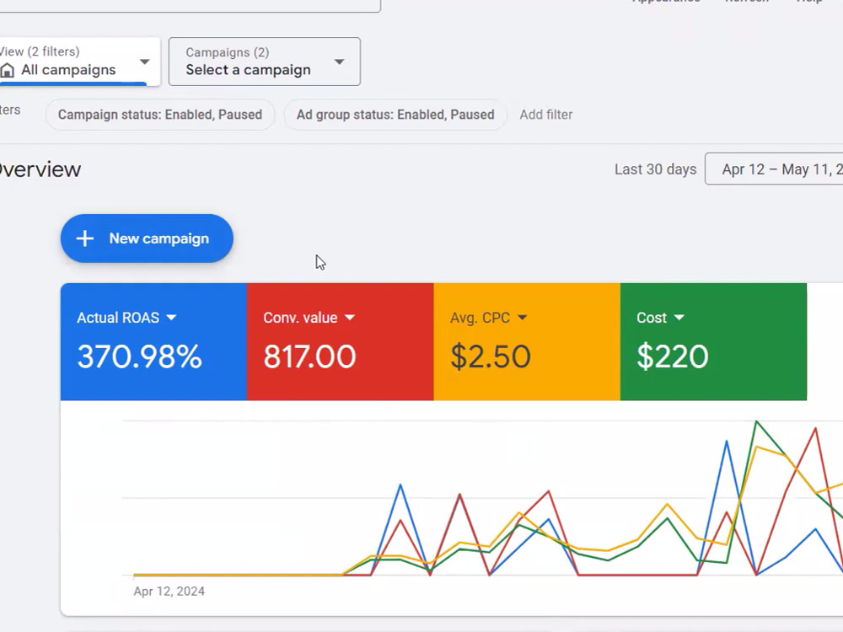Viewport: 843px width, 632px height.
Task: Open the Apr 12 – May 11 date range picker
Action: [x=774, y=169]
